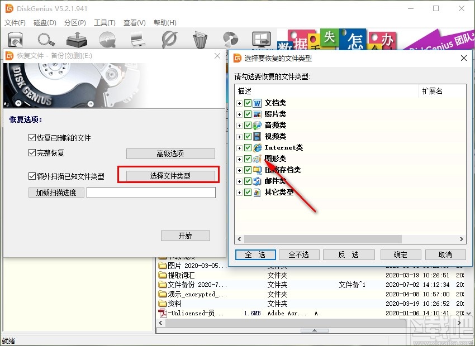475x346 pixels.
Task: Uncheck the 音频类 checkbox
Action: click(248, 126)
